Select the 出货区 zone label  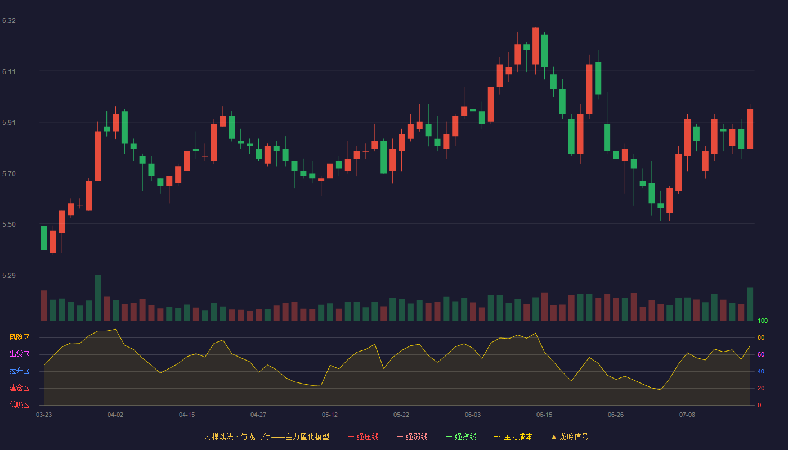(x=20, y=354)
